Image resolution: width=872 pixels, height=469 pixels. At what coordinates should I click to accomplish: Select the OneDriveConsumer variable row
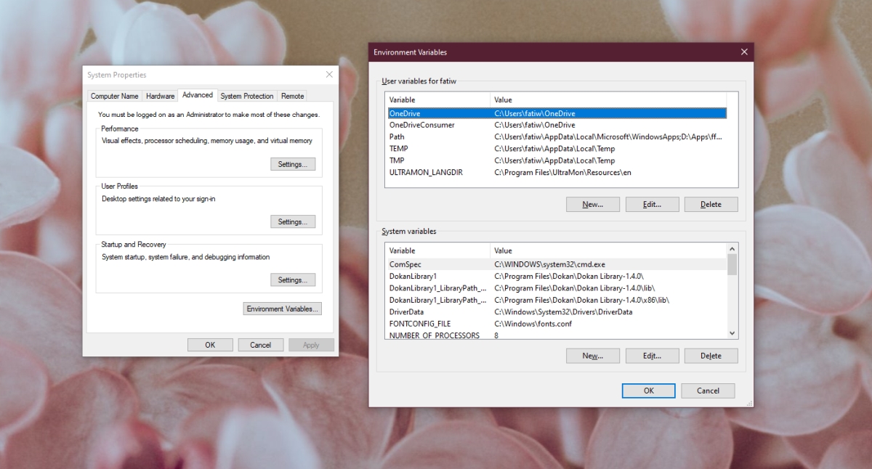click(557, 125)
